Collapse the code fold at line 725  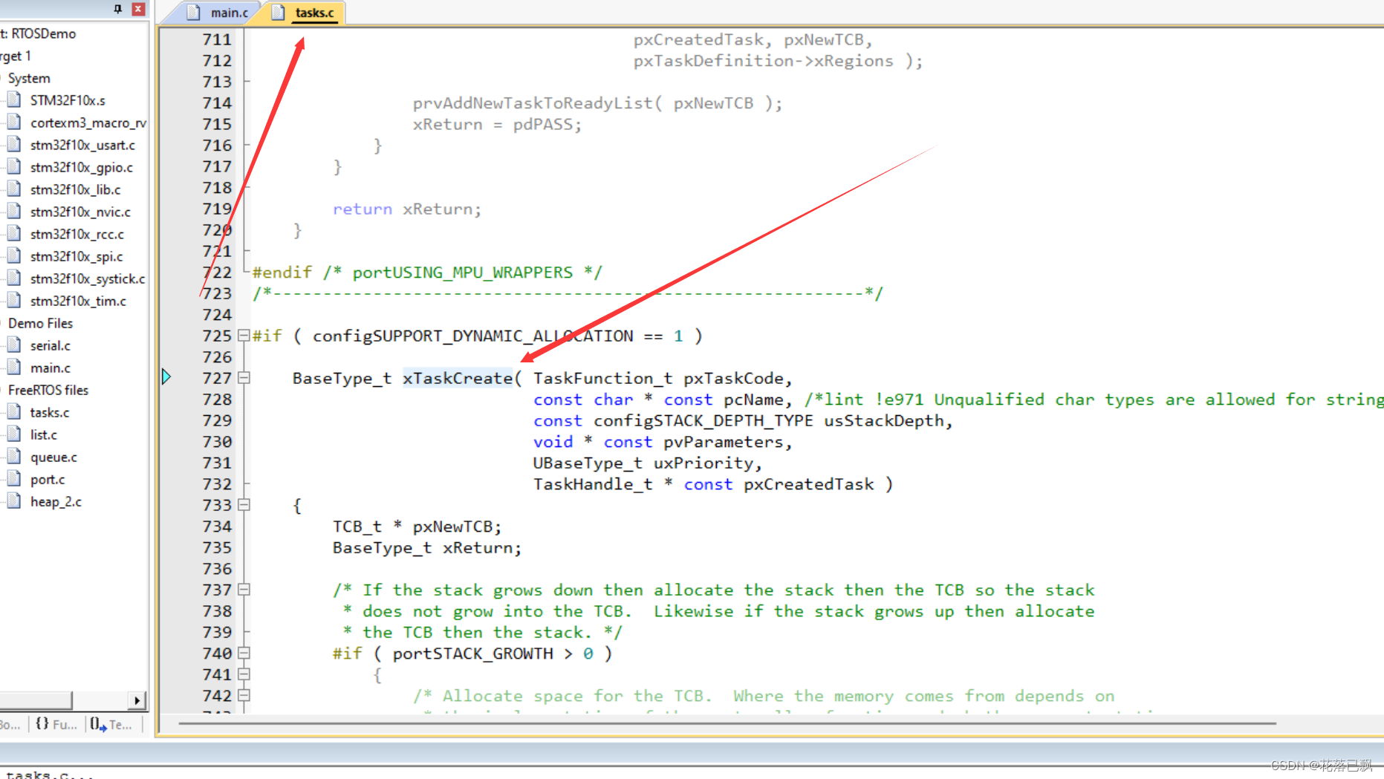click(x=243, y=336)
